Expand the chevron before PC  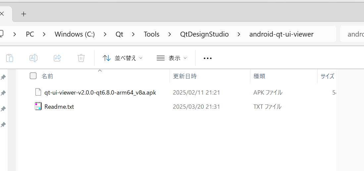15,34
